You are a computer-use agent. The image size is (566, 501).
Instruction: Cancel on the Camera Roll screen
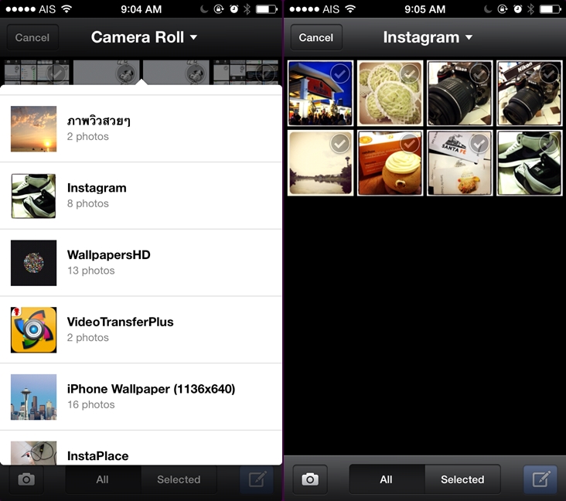pyautogui.click(x=32, y=37)
